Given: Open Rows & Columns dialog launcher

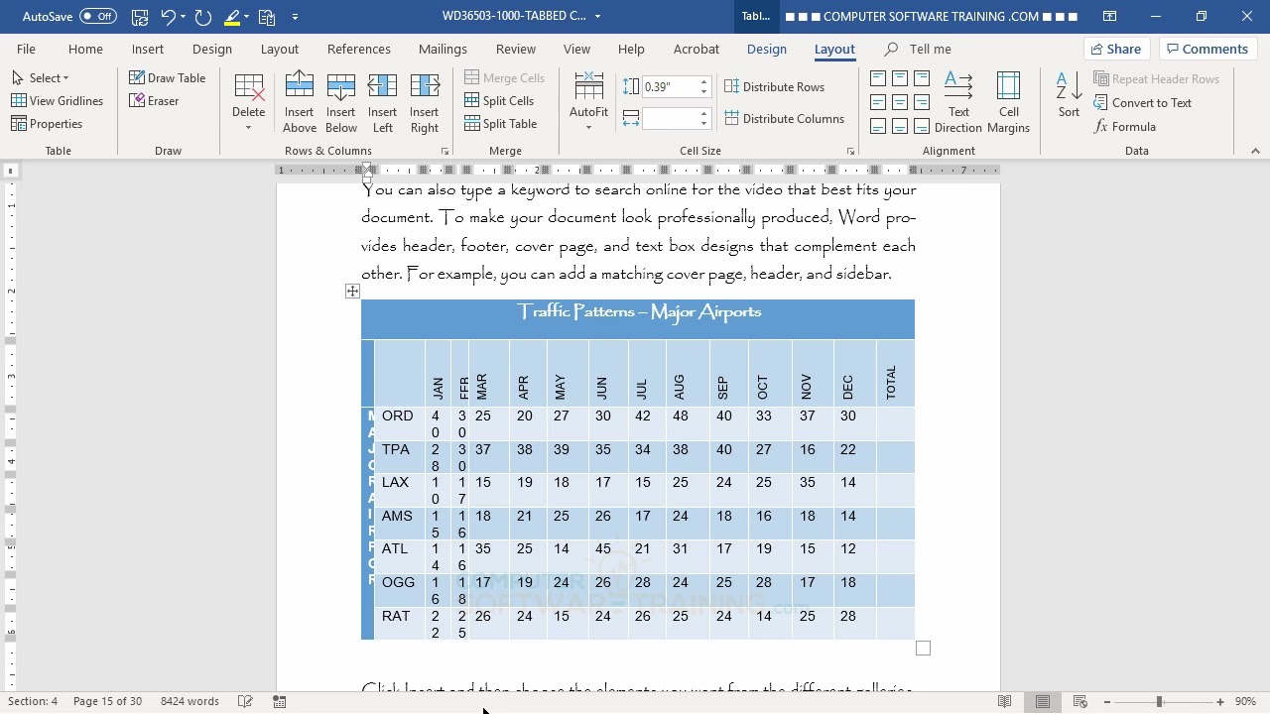Looking at the screenshot, I should (x=444, y=152).
